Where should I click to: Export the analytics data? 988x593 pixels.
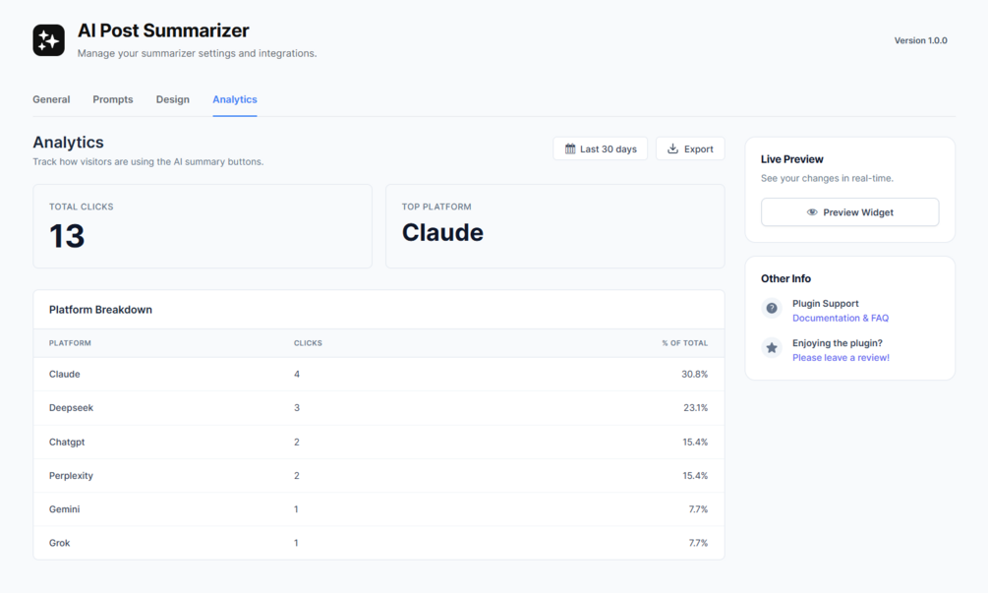(690, 148)
